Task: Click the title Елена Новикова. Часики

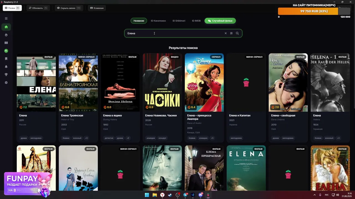Action: pyautogui.click(x=161, y=116)
